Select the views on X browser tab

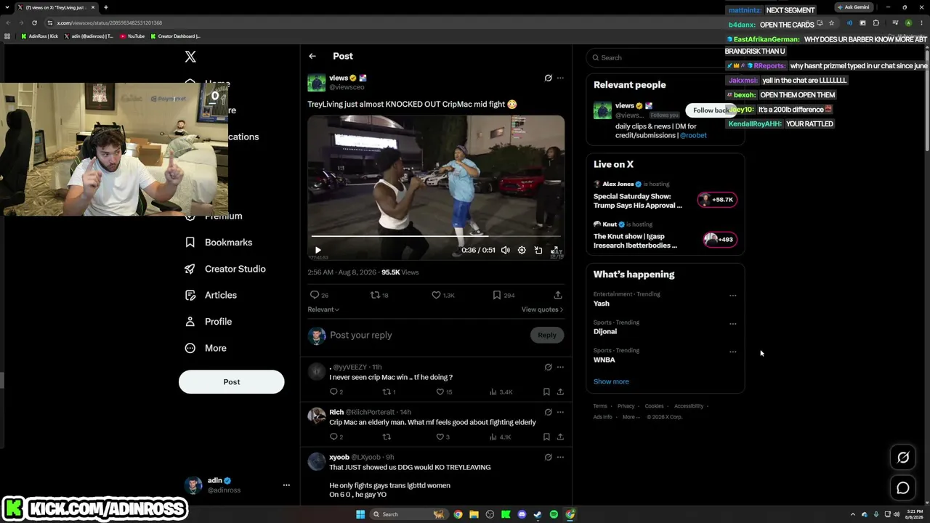[x=57, y=7]
